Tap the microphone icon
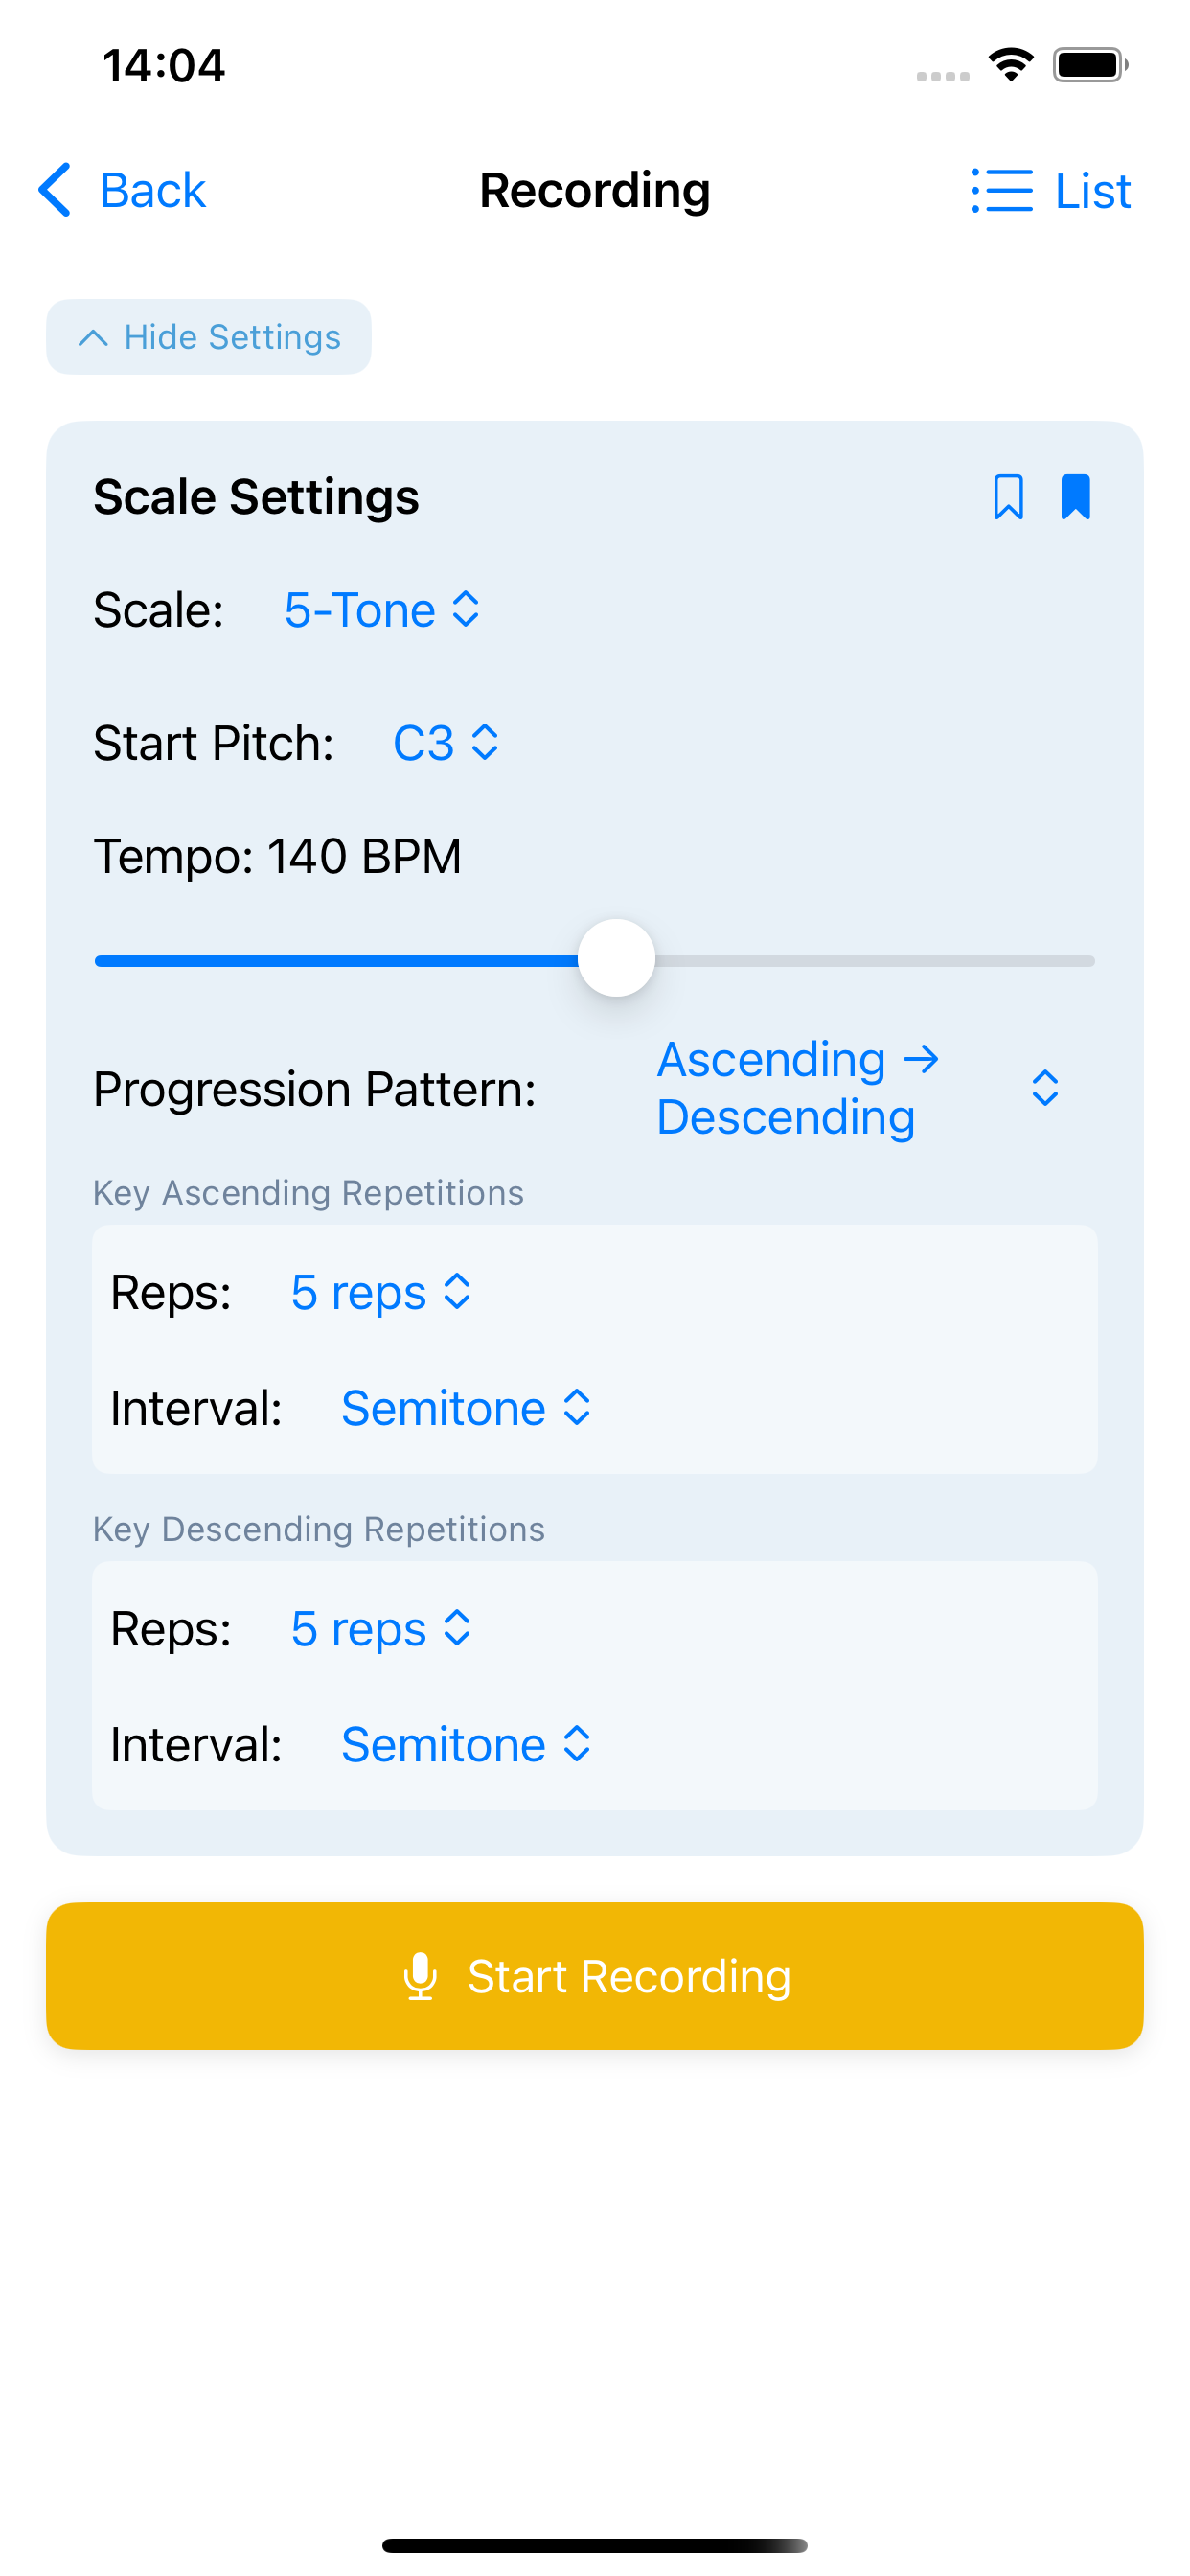This screenshot has height=2576, width=1190. click(420, 1976)
